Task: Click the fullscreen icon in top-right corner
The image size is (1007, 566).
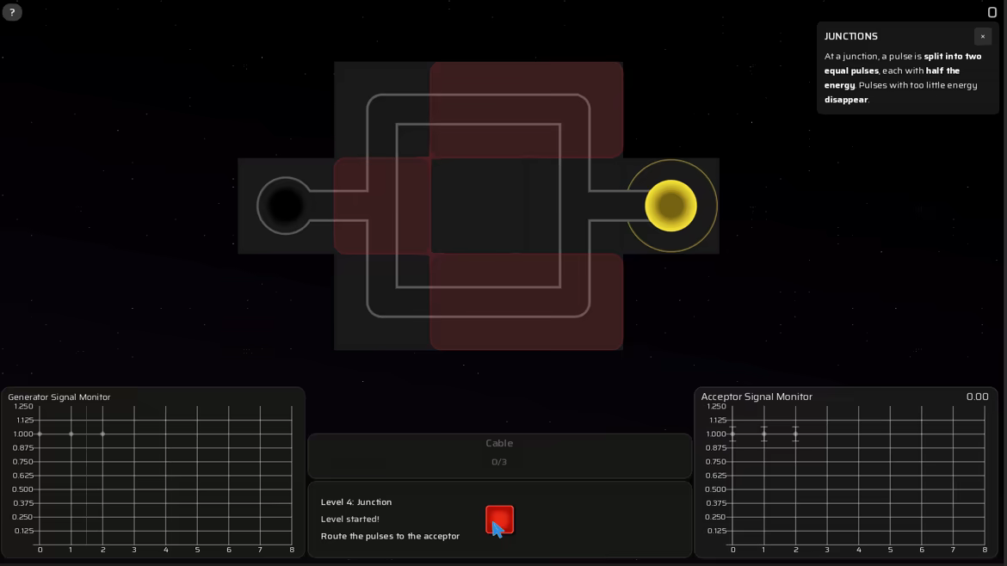Action: click(992, 12)
